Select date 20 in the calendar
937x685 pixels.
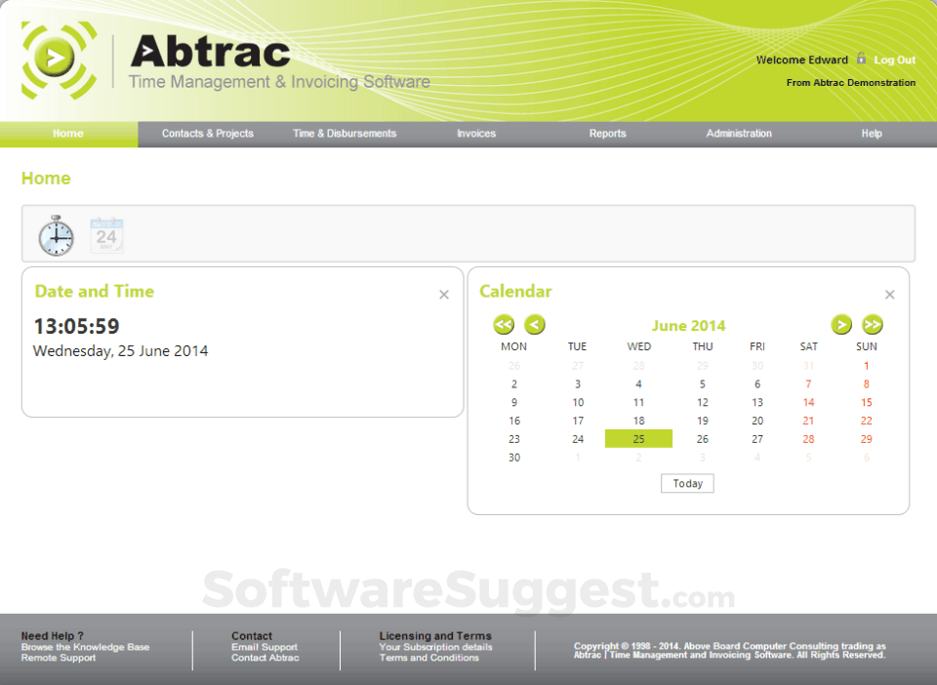757,421
